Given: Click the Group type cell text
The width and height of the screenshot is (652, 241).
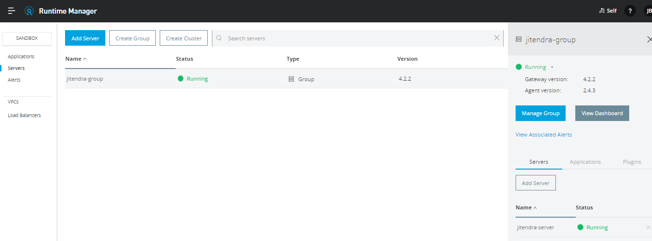Looking at the screenshot, I should pos(306,79).
